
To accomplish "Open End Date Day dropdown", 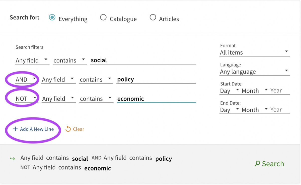I will 230,110.
